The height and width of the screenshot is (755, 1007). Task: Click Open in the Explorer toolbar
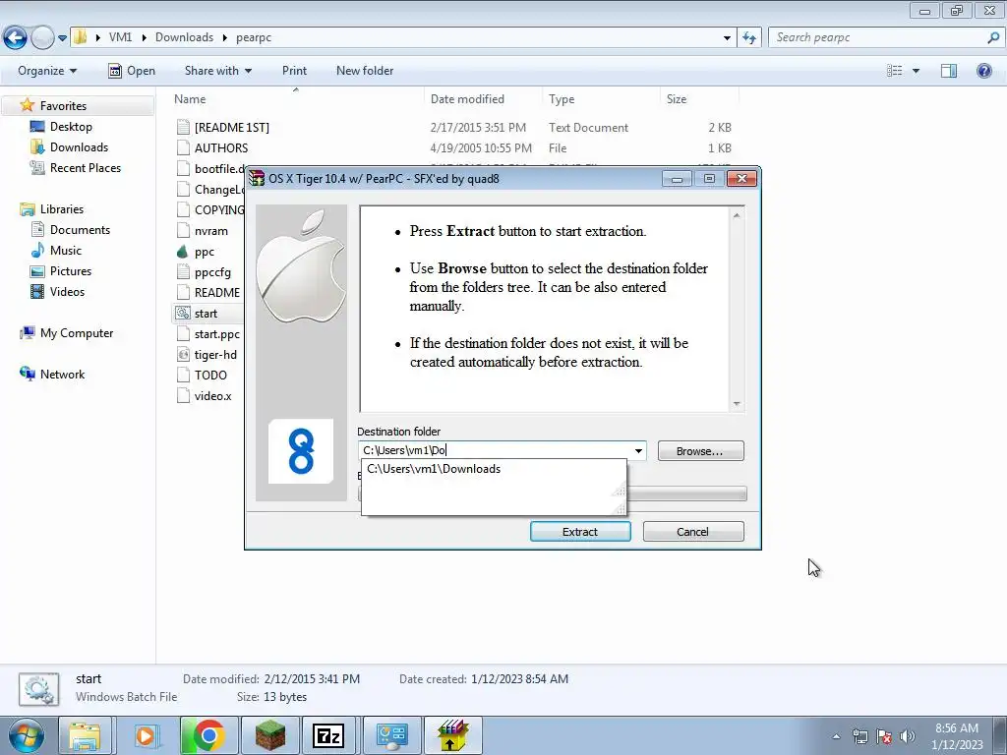pyautogui.click(x=132, y=71)
